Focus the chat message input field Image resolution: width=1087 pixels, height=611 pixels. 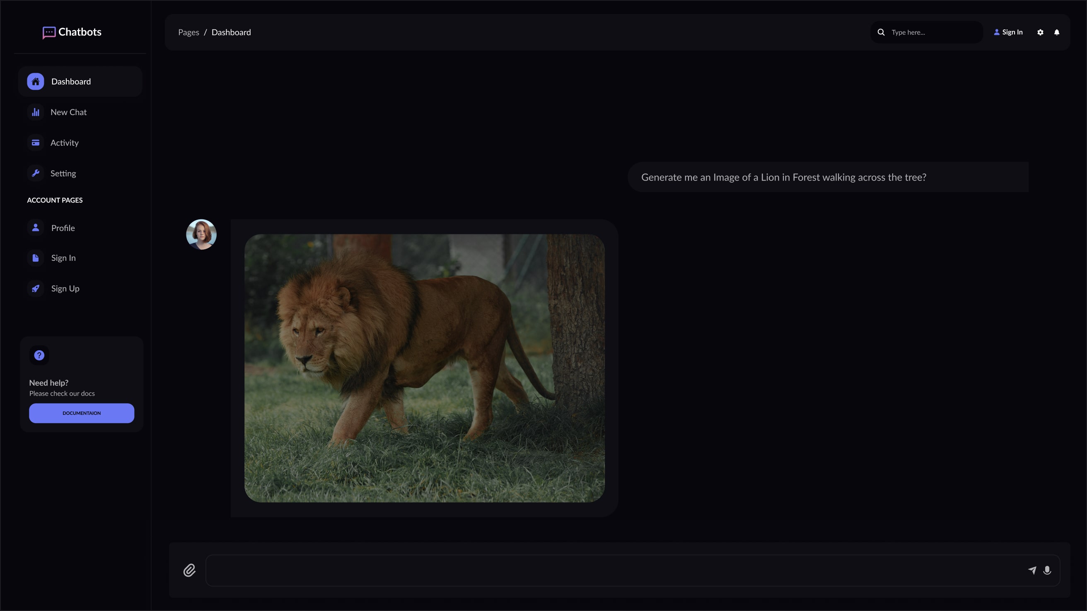click(x=612, y=570)
